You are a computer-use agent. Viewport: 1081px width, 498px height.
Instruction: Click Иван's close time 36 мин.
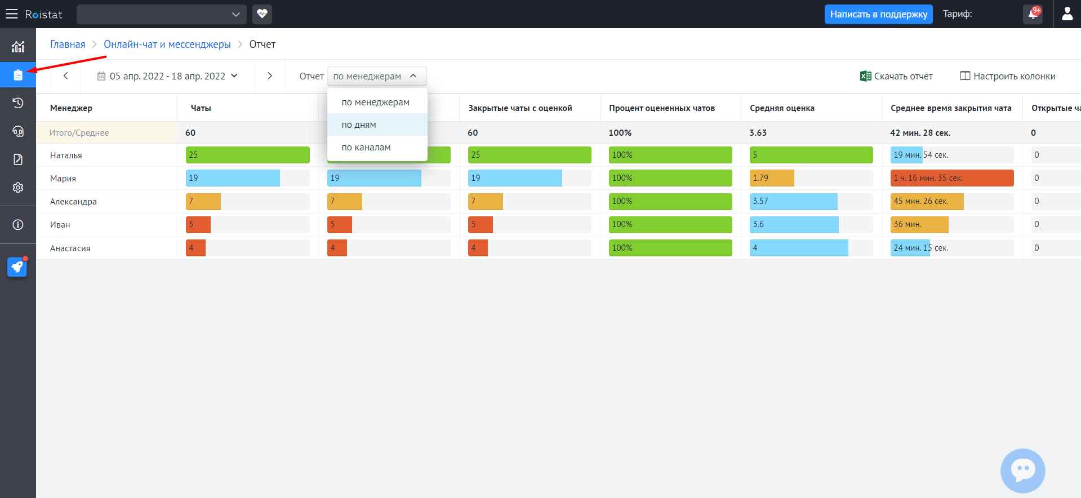point(919,224)
